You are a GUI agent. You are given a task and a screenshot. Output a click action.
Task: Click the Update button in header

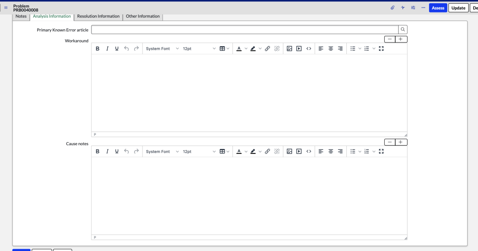click(458, 8)
